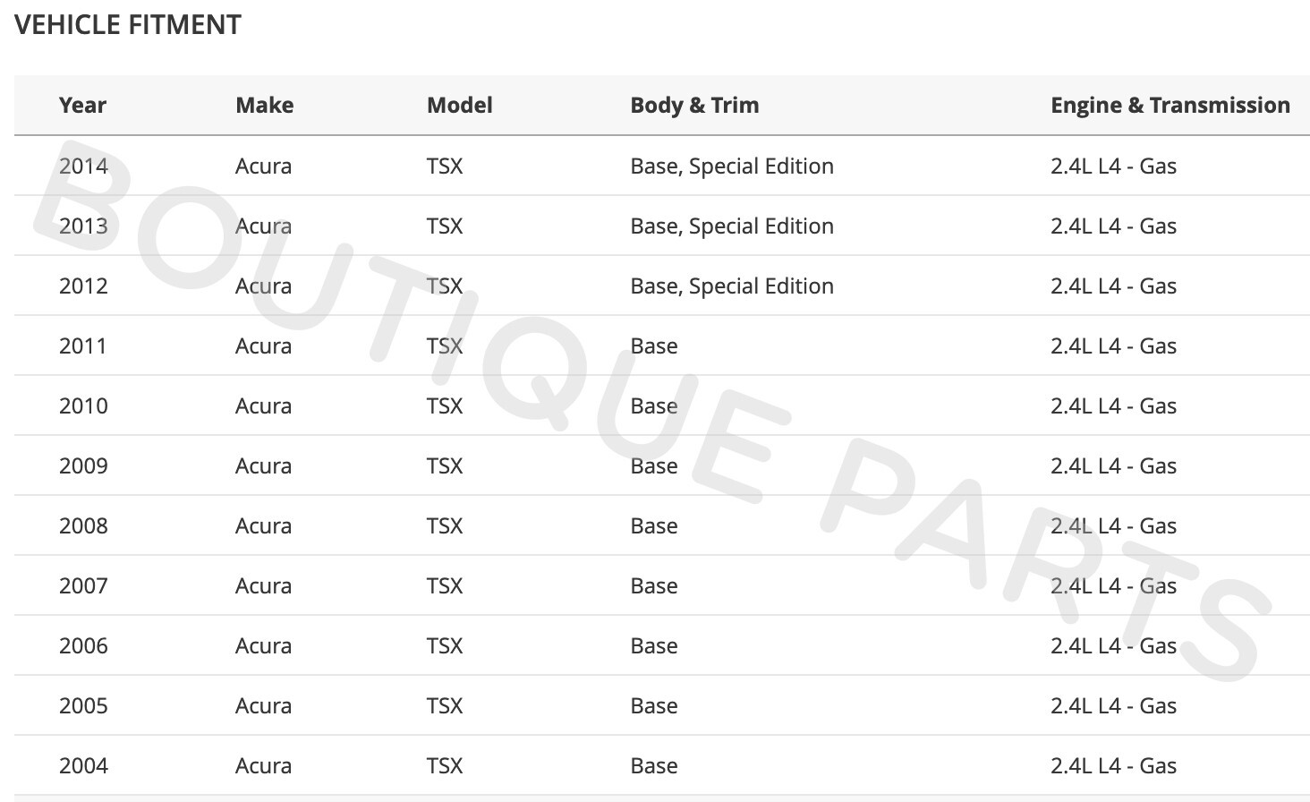Click Base trim in the 2007 row

654,586
